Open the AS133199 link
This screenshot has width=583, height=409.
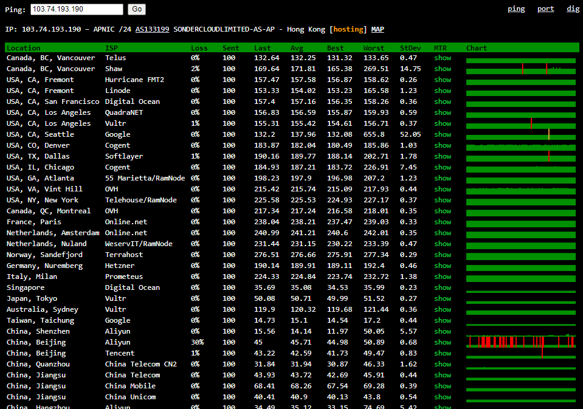[152, 29]
